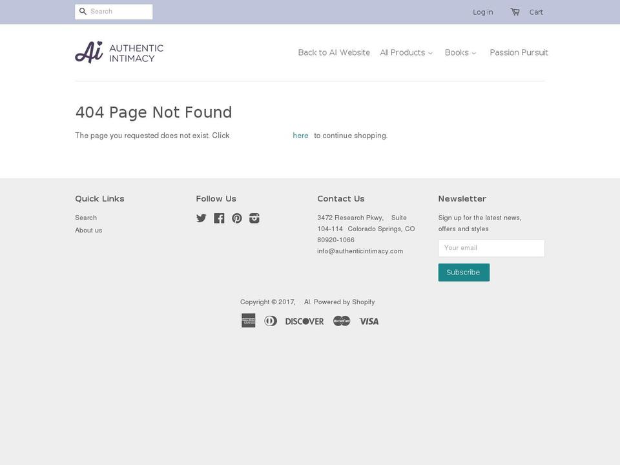This screenshot has height=465, width=620.
Task: Click the 404 Page Not Found heading
Action: (x=154, y=112)
